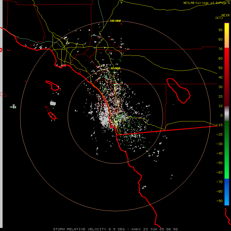Viewport: 231px width, 231px height.
Task: Click the positive 10 scale value
Action: click(220, 106)
